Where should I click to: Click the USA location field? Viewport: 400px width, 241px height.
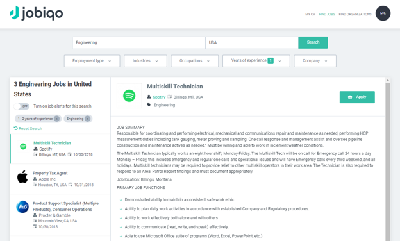click(x=252, y=42)
